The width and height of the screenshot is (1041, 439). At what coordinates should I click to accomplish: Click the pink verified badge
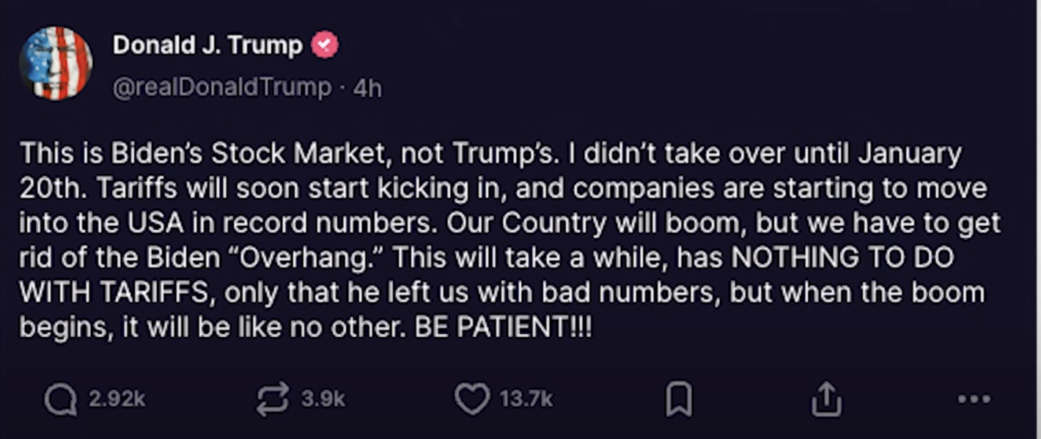[325, 45]
